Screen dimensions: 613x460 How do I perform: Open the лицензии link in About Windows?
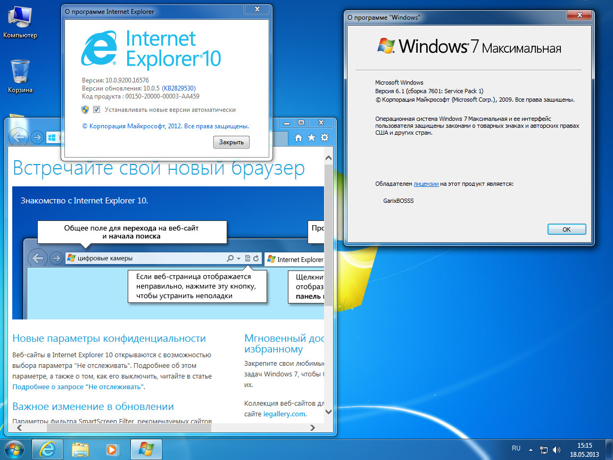(426, 184)
